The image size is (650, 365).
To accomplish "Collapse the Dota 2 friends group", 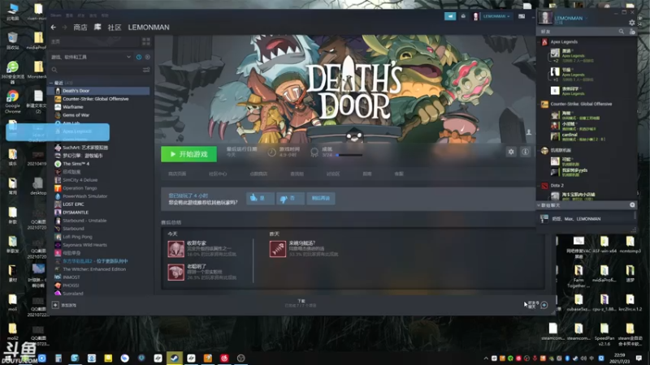I will pos(539,186).
